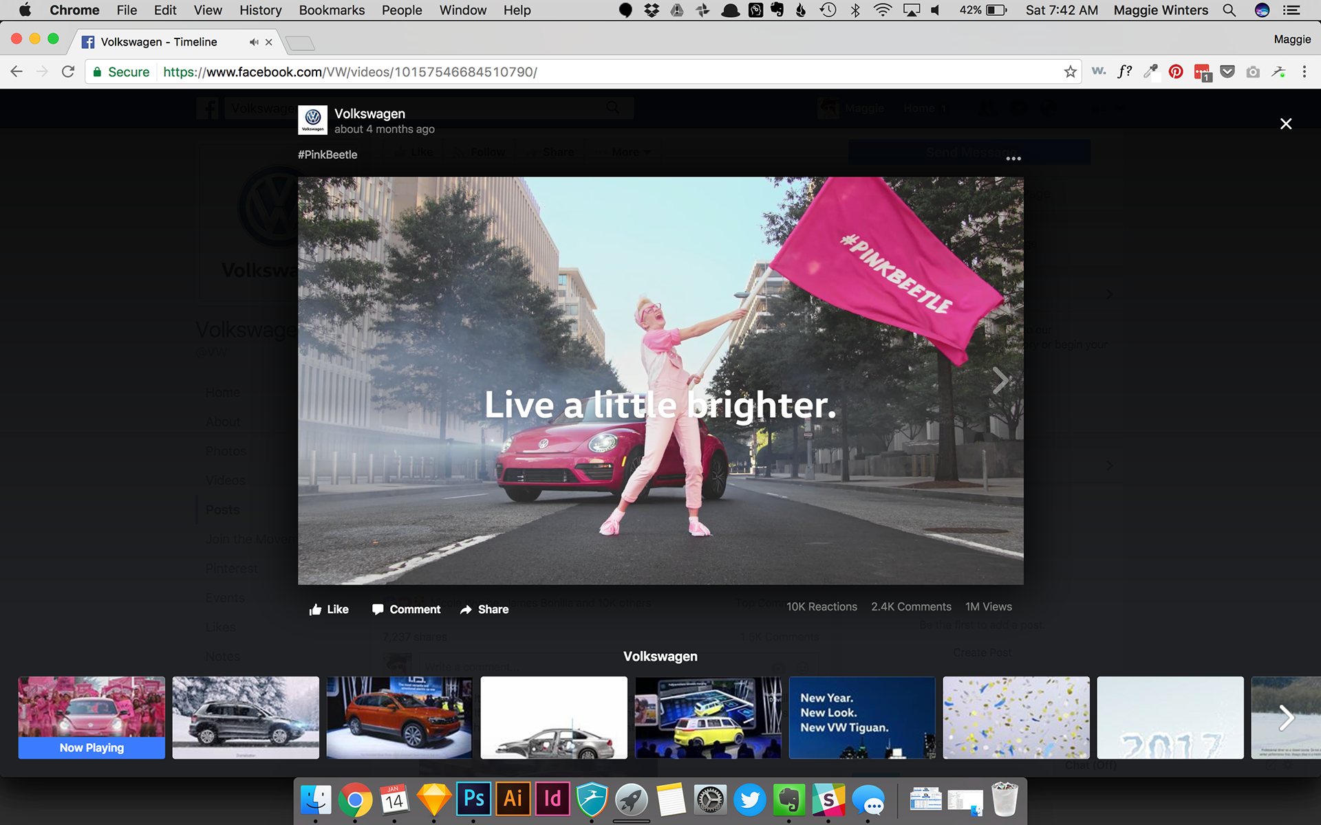This screenshot has width=1321, height=825.
Task: Click the Comment button below video
Action: click(x=406, y=609)
